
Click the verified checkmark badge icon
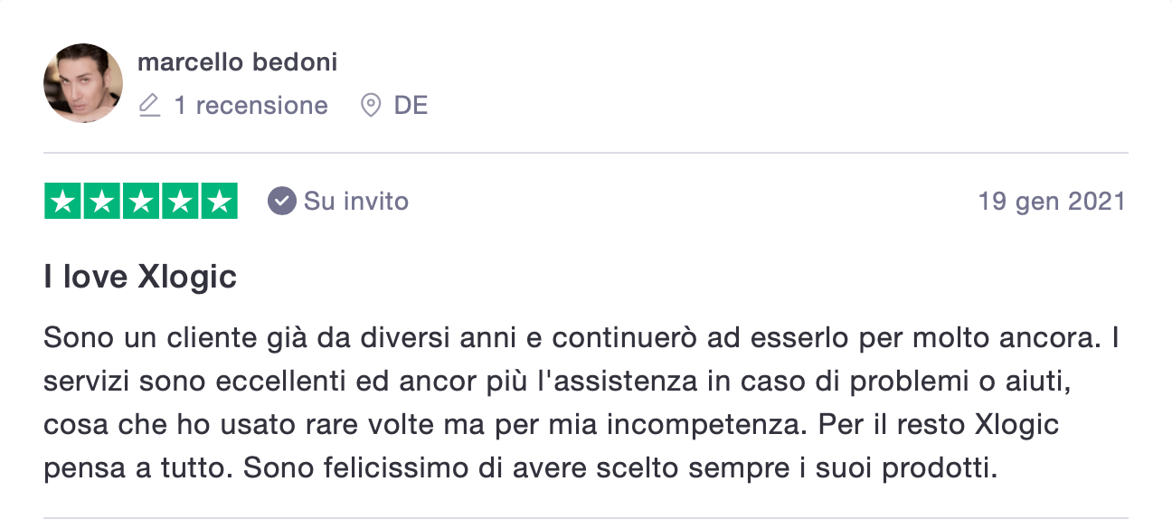tap(281, 201)
